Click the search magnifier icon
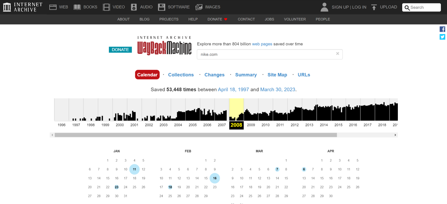This screenshot has width=447, height=204. pyautogui.click(x=407, y=8)
